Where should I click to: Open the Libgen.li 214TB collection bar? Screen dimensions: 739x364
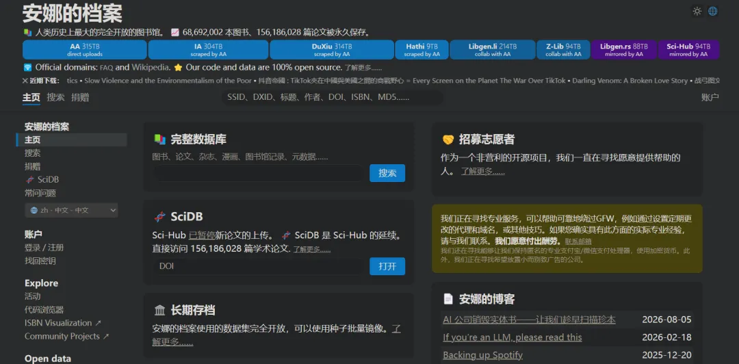click(493, 50)
